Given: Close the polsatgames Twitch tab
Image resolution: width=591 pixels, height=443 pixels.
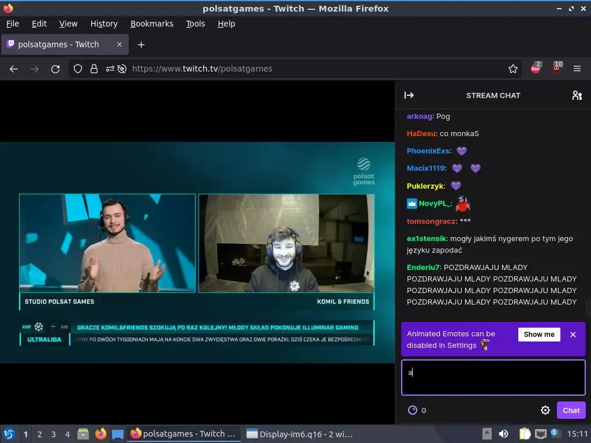Looking at the screenshot, I should coord(119,44).
